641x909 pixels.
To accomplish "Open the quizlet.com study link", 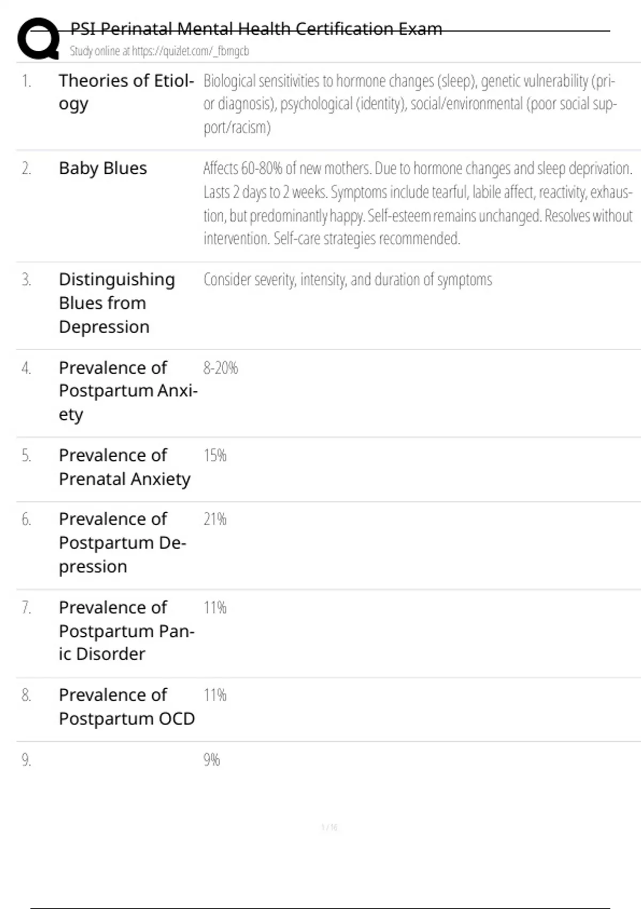I will 159,51.
